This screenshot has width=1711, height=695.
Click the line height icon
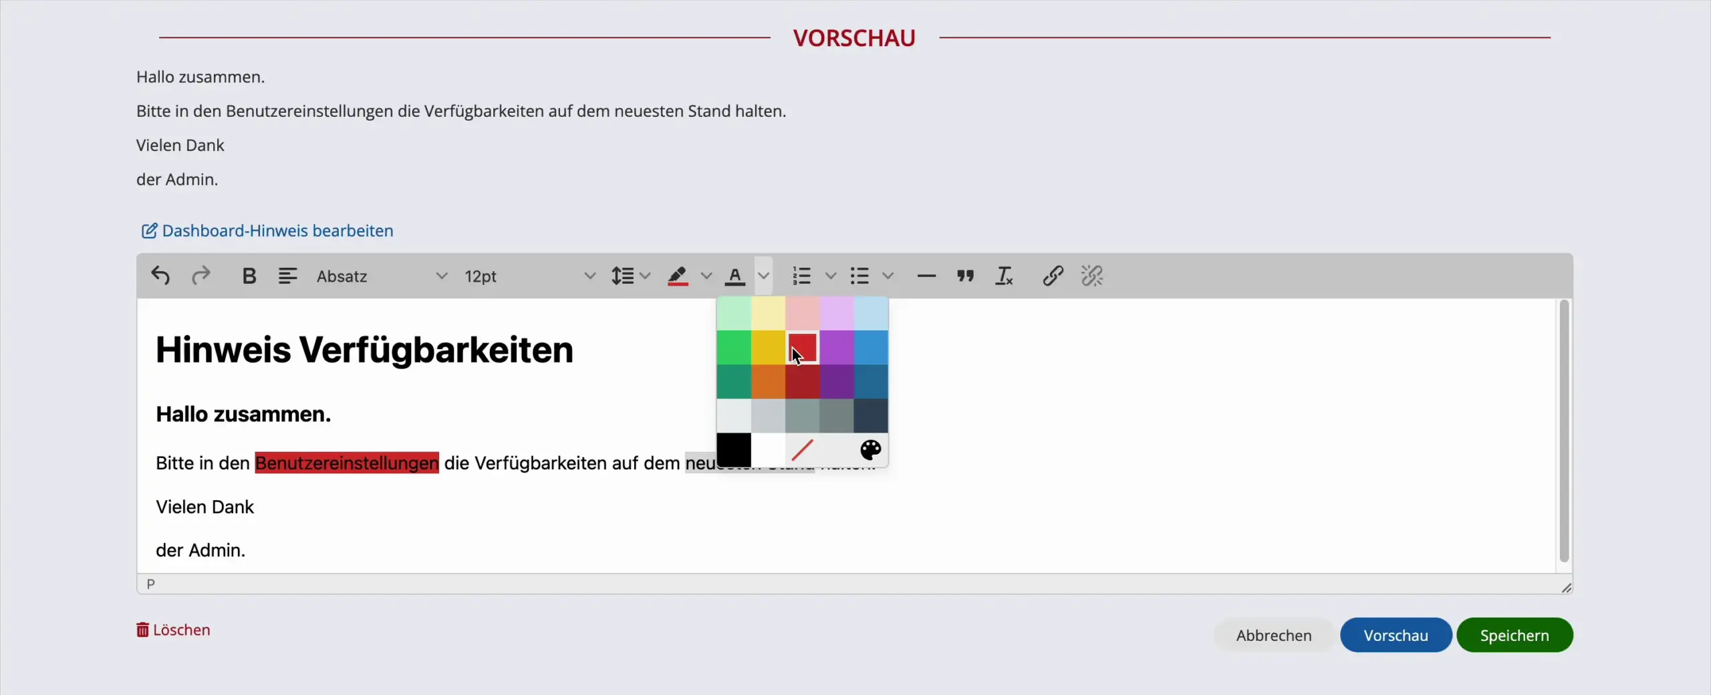622,276
